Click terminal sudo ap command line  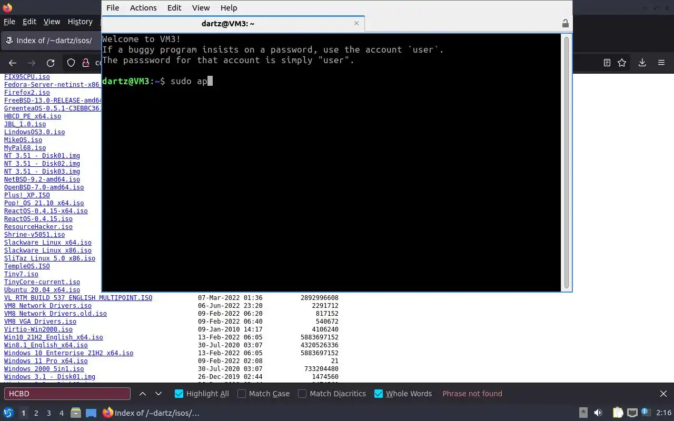(157, 81)
